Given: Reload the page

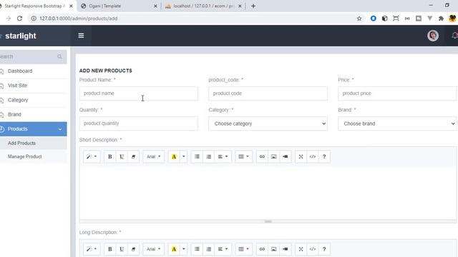Looking at the screenshot, I should coord(19,19).
